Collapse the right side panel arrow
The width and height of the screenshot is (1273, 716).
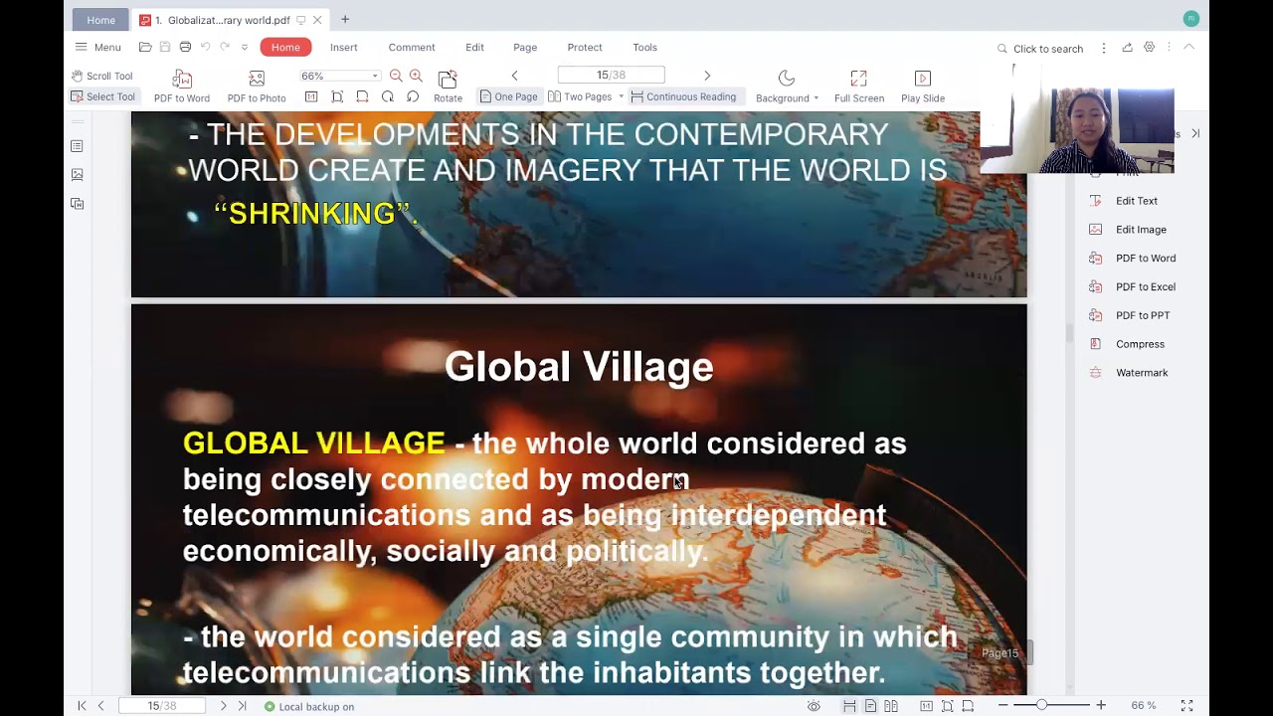1195,133
